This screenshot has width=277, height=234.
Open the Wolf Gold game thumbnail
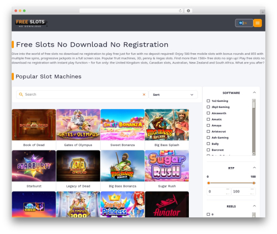coord(34,204)
